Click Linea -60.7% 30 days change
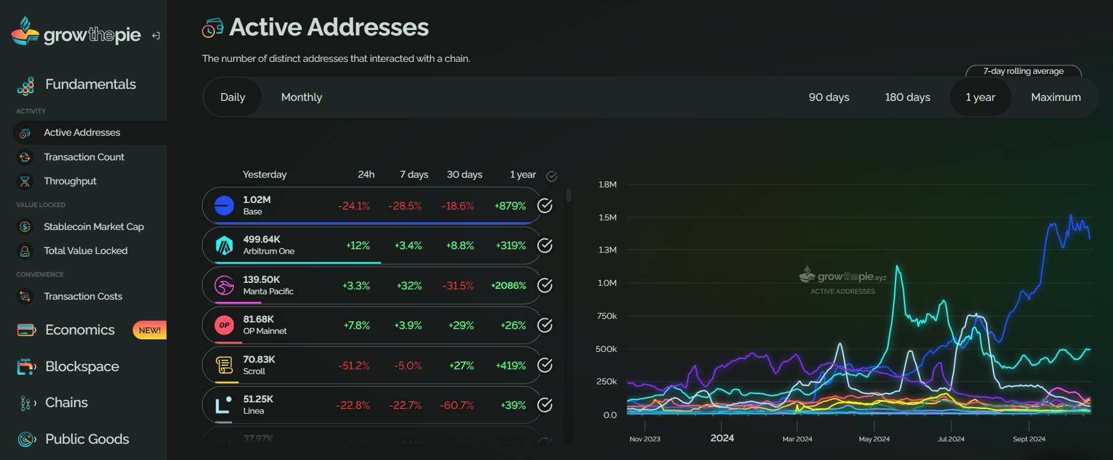The height and width of the screenshot is (460, 1113). click(x=457, y=405)
